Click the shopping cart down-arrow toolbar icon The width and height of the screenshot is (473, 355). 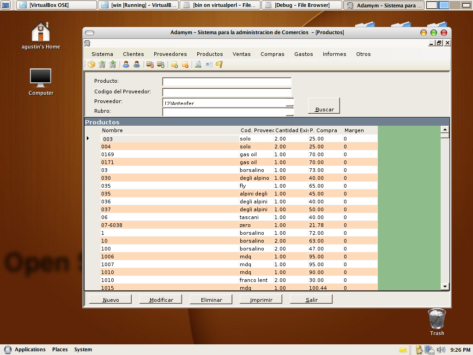113,64
